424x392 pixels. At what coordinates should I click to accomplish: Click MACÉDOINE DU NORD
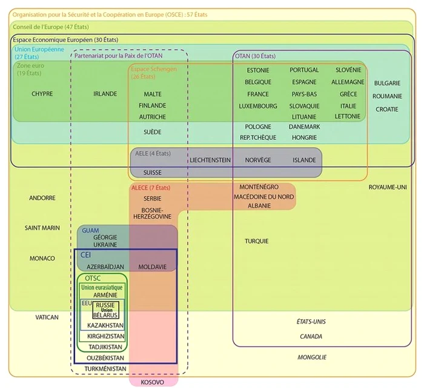pos(264,197)
